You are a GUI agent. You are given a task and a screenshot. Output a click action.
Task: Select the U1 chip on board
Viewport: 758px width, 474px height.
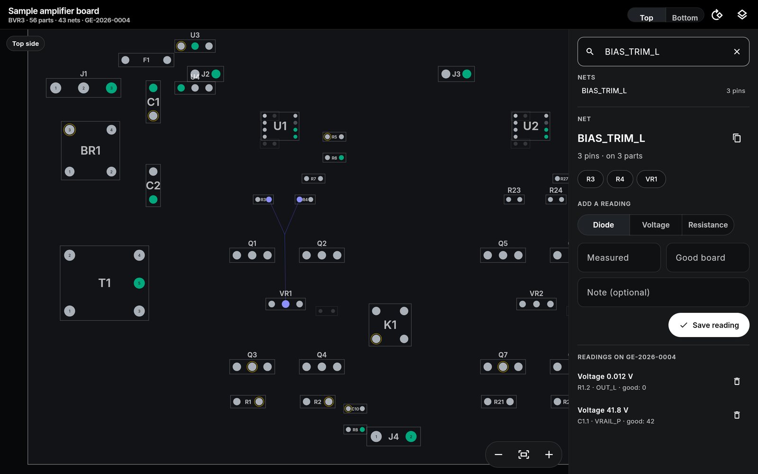(x=280, y=126)
